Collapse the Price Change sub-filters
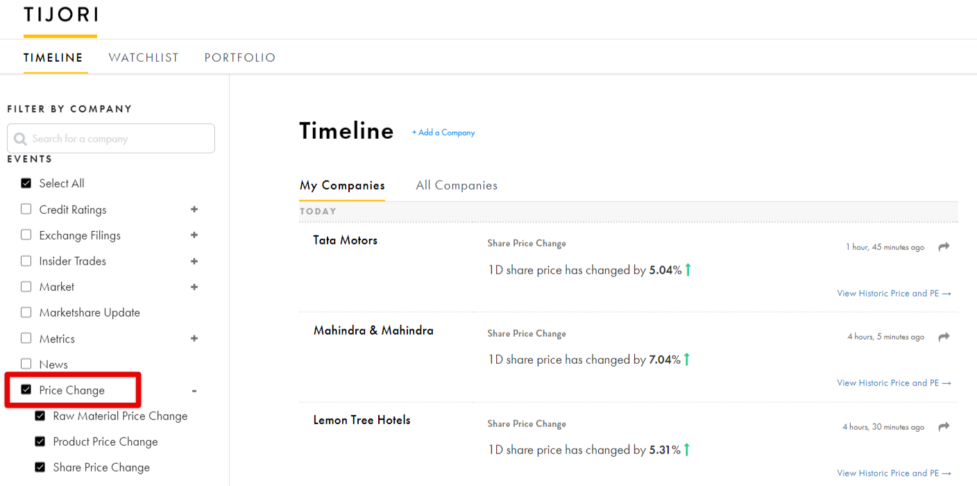Viewport: 977px width, 486px height. 194,391
